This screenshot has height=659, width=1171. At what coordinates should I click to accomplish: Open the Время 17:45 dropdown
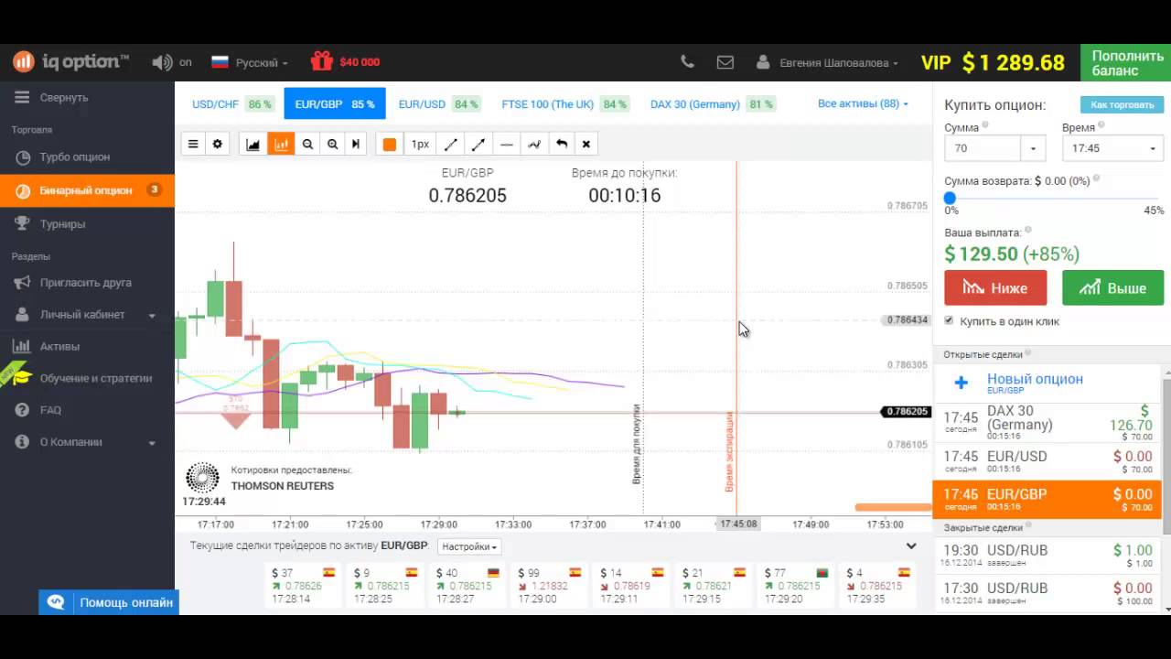[x=1112, y=148]
